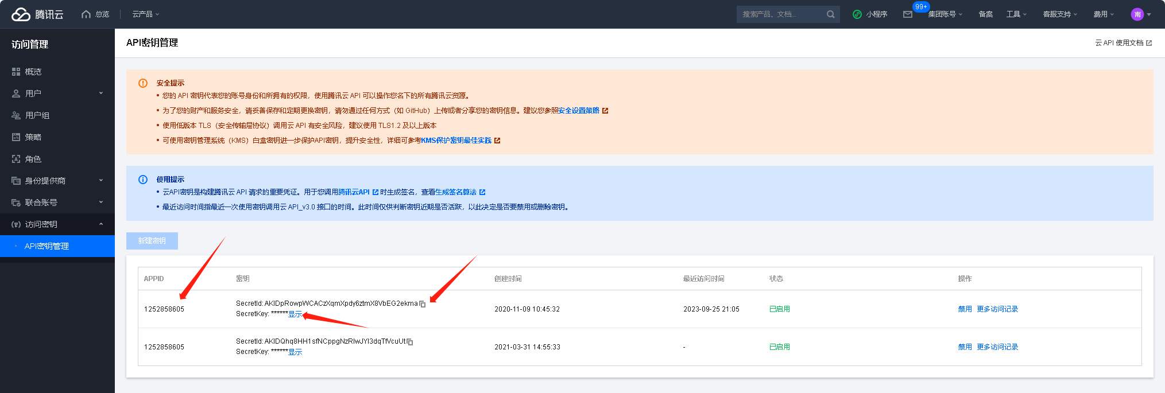Screen dimensions: 1165x393
Task: Open the mail messages icon
Action: (907, 14)
